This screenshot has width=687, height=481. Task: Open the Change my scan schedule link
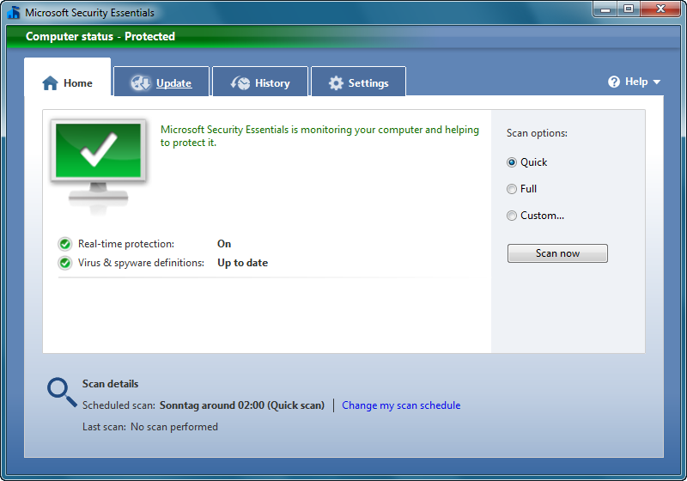[401, 405]
